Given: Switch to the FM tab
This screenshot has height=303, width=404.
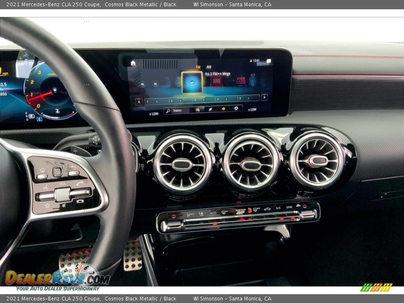Looking at the screenshot, I should [x=198, y=66].
